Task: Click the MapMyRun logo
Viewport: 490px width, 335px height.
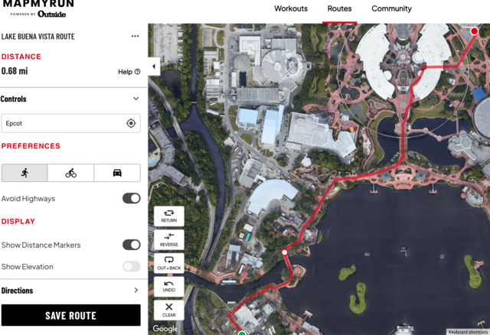Action: pos(38,8)
